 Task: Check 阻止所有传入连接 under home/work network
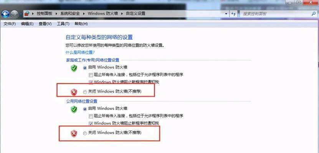tap(91, 75)
